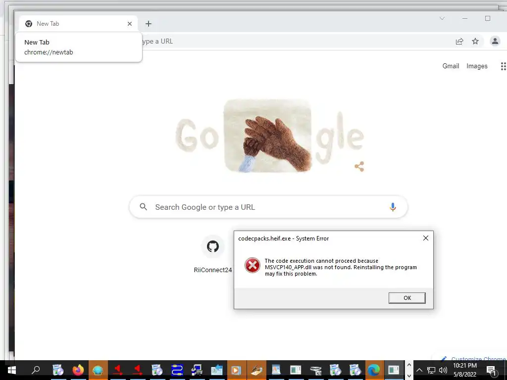Open the volume tray icon
Image resolution: width=507 pixels, height=380 pixels.
point(443,370)
